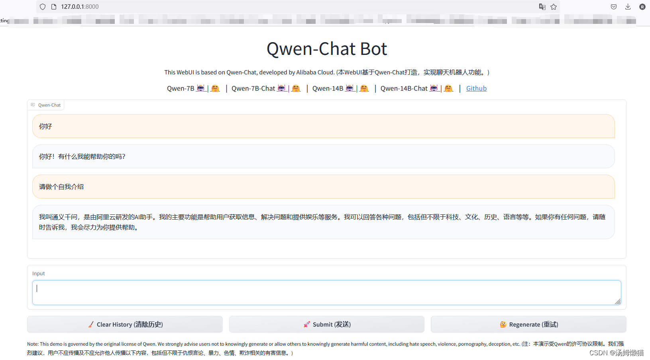Click Clear History (清除历史) button
The width and height of the screenshot is (650, 360).
pyautogui.click(x=125, y=324)
